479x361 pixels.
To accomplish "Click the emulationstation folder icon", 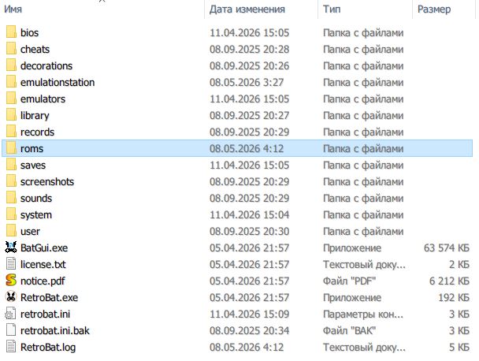I will pos(11,81).
